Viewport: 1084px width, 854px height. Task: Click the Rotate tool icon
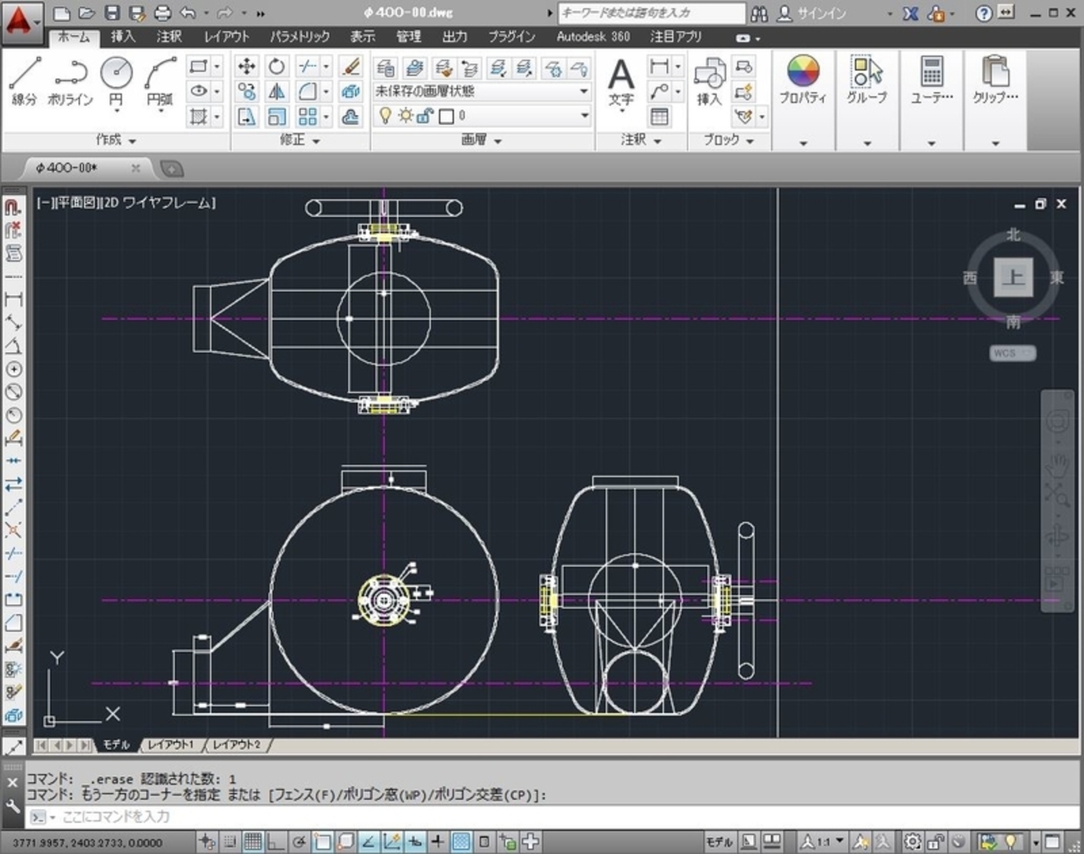pos(277,67)
